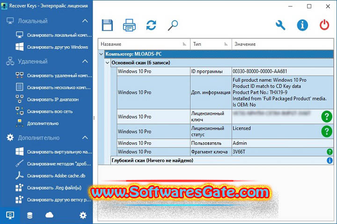The width and height of the screenshot is (337, 224).
Task: Collapse the Компьютер: MLOADS-PC tree node
Action: [101, 54]
